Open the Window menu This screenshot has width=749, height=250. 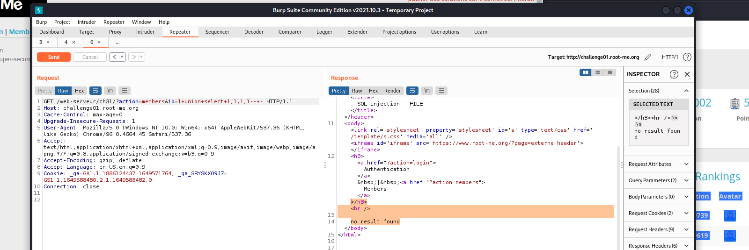coord(141,22)
